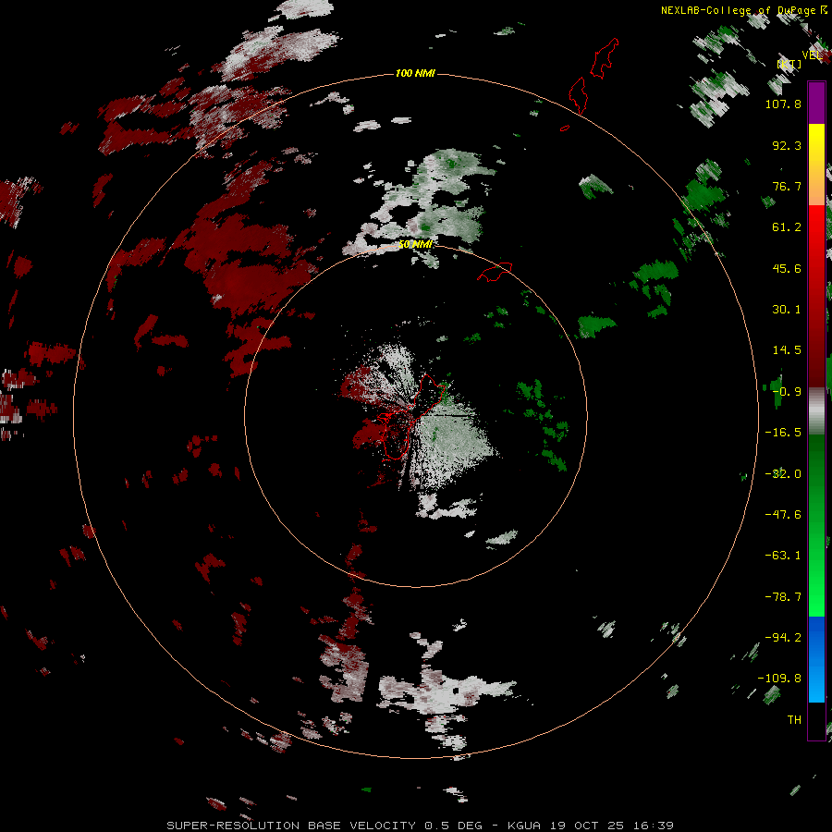Click the 61.2 velocity scale value

pos(787,227)
